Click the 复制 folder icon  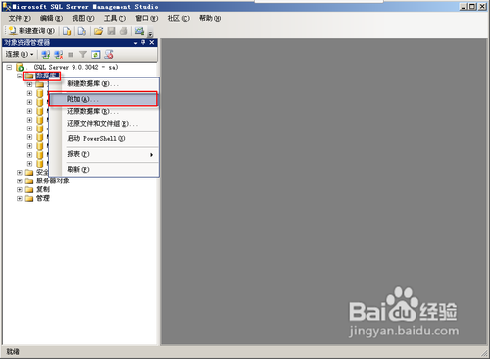[x=29, y=189]
